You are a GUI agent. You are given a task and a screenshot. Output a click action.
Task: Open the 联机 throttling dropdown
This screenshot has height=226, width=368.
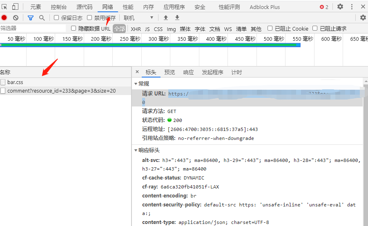tap(139, 18)
